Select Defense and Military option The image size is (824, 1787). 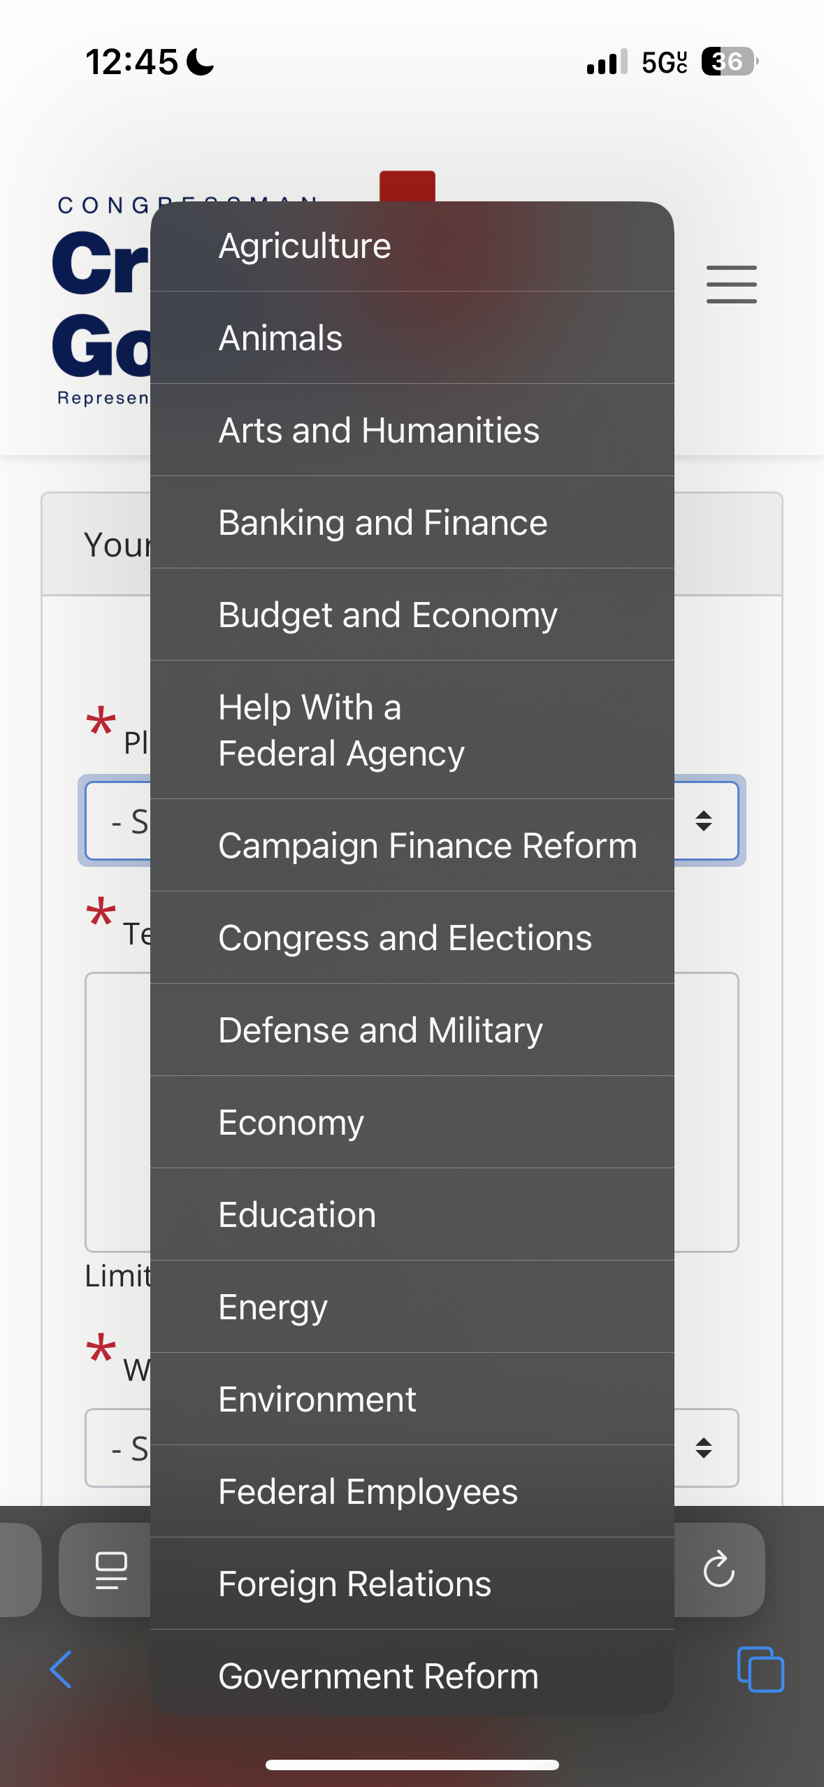[412, 1031]
